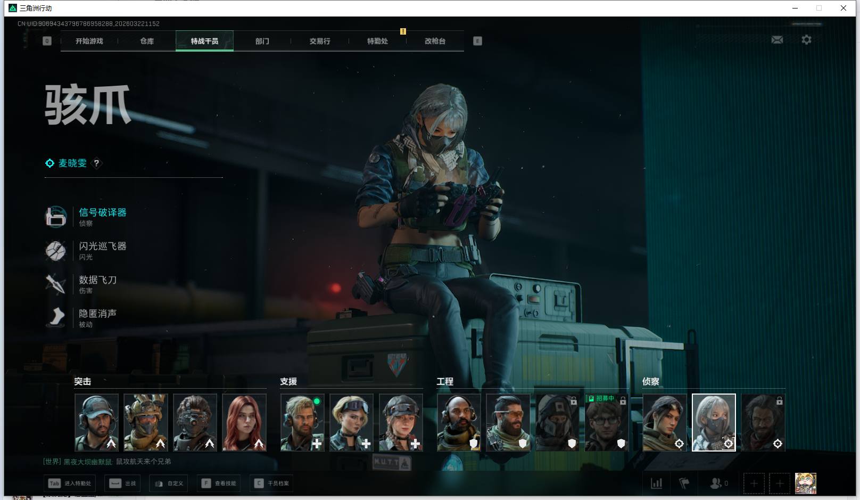The image size is (860, 500).
Task: Click the first empty squad slot plus
Action: (x=754, y=483)
